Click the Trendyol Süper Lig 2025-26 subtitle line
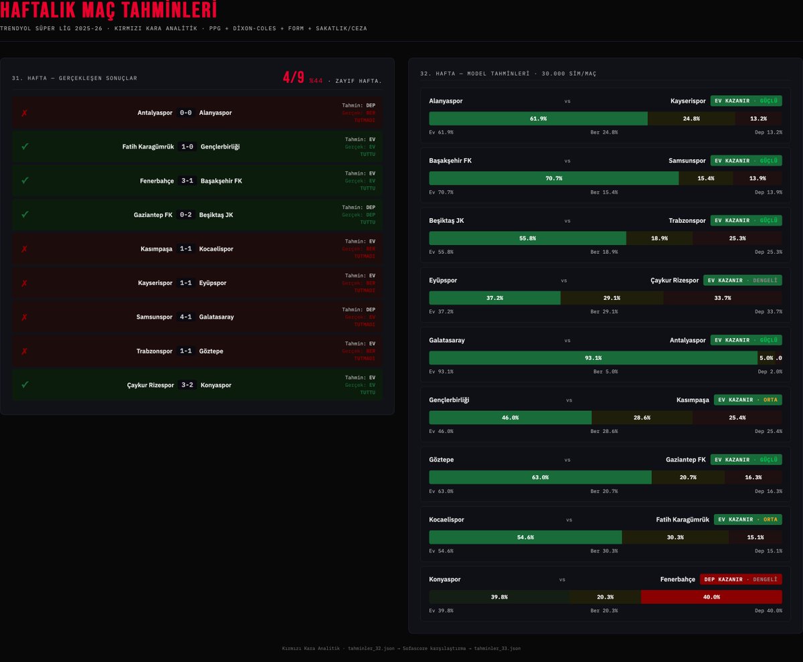Image resolution: width=803 pixels, height=662 pixels. coord(183,29)
